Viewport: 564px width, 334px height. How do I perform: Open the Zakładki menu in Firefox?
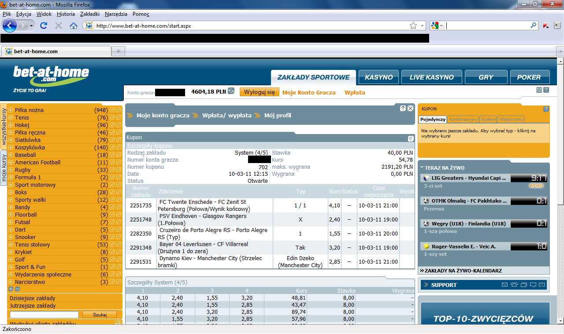(x=90, y=14)
